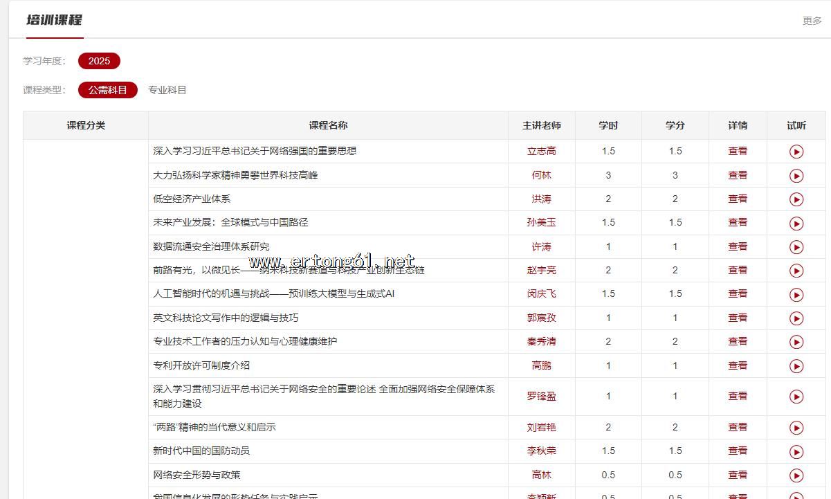Click the 培训课程 section heading
Image resolution: width=831 pixels, height=499 pixels.
54,20
